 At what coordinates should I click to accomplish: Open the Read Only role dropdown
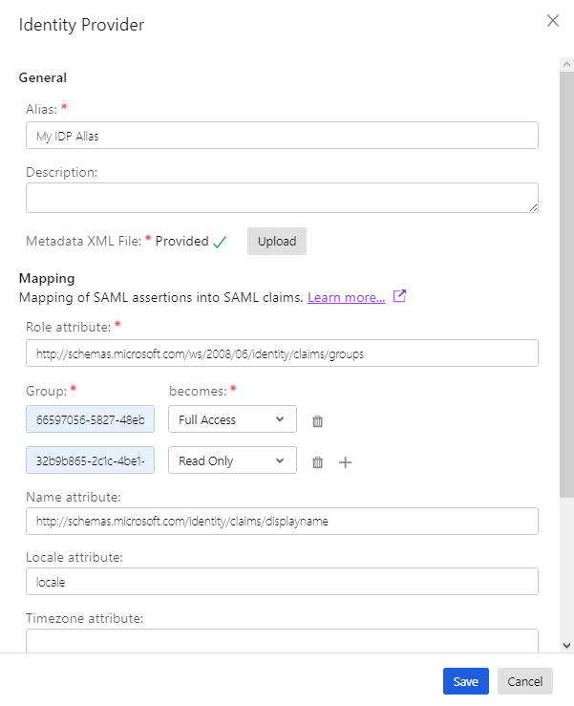tap(232, 460)
